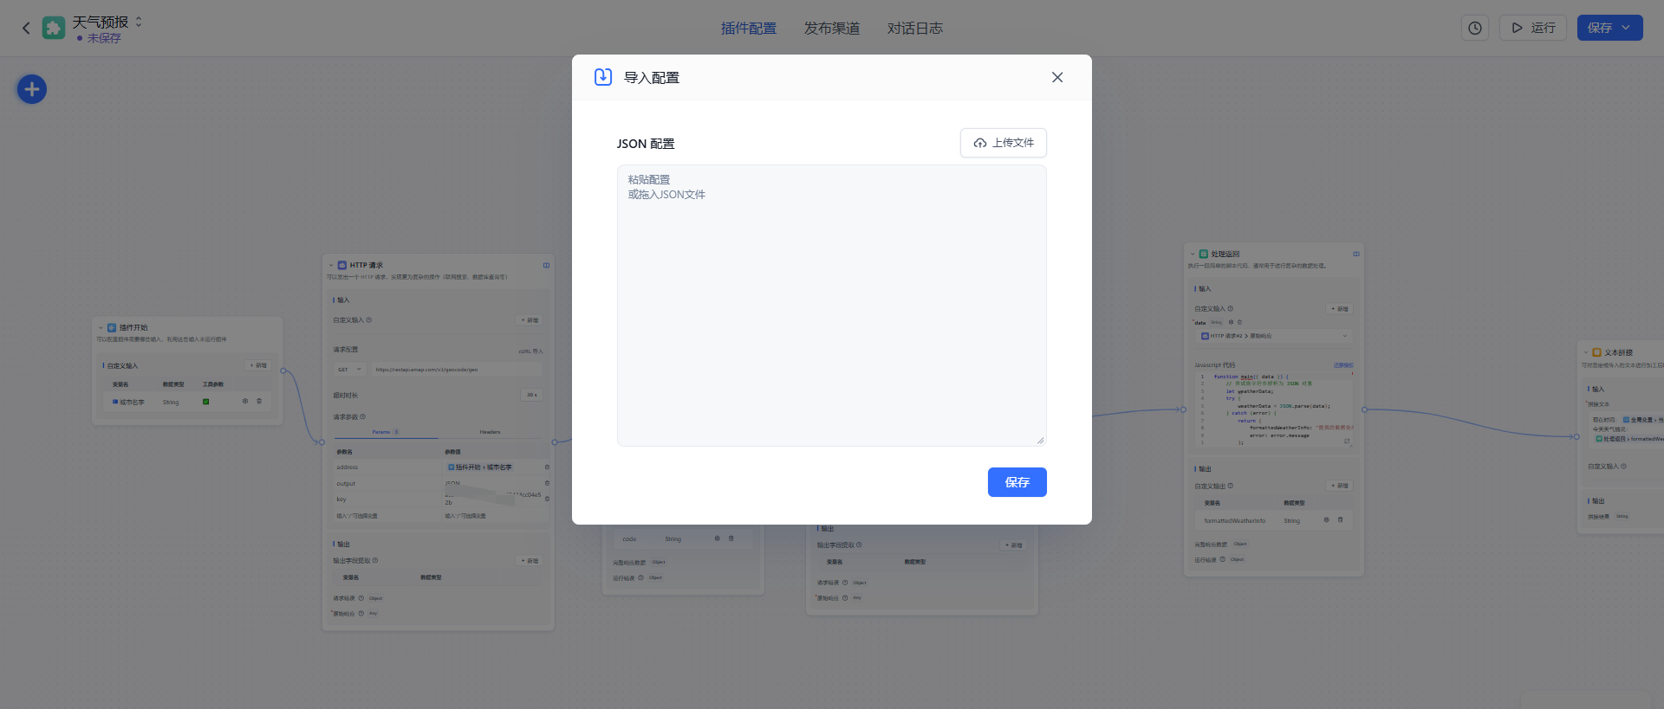
Task: Click the 插件开始 node icon
Action: 112,328
